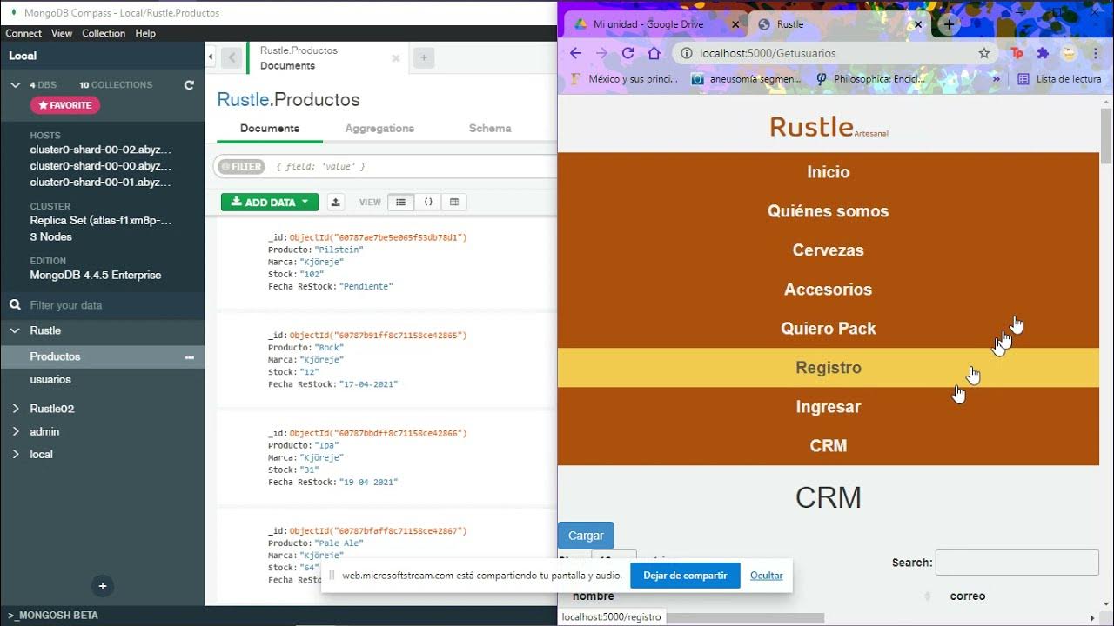Show more bookmarks chevron
The image size is (1114, 626).
click(x=997, y=78)
